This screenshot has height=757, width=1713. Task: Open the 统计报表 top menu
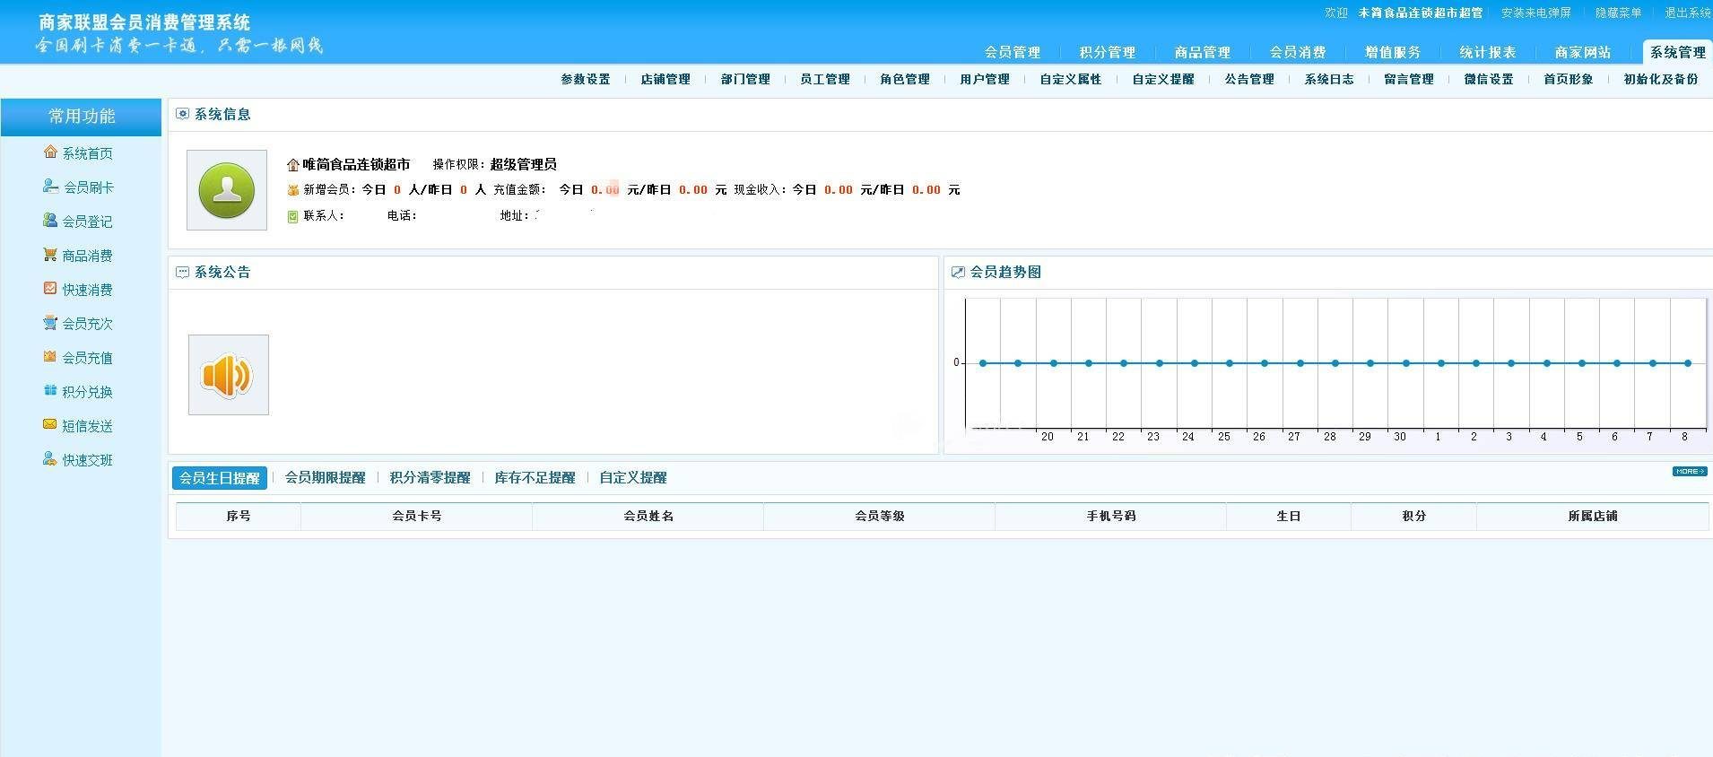1487,52
